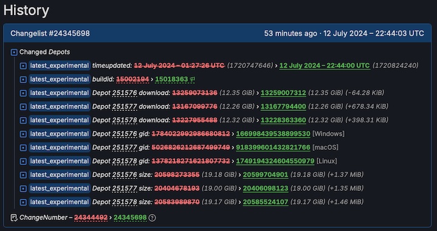
Task: Click the latest_experimental tag in buildid row
Action: coord(60,79)
